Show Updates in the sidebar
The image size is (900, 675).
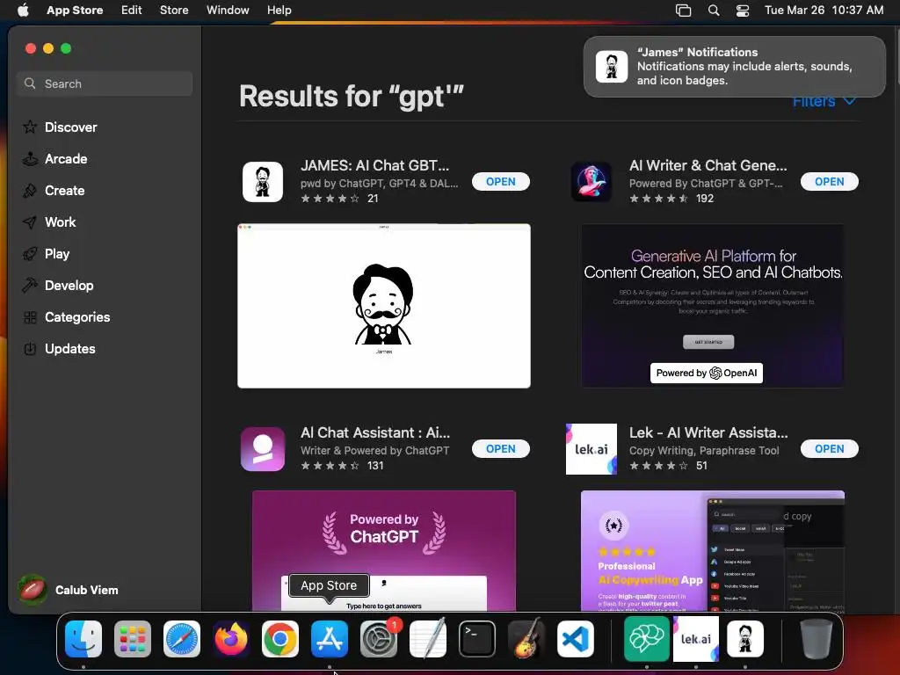(x=59, y=348)
